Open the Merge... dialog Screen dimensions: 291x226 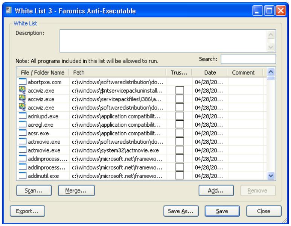click(x=76, y=190)
